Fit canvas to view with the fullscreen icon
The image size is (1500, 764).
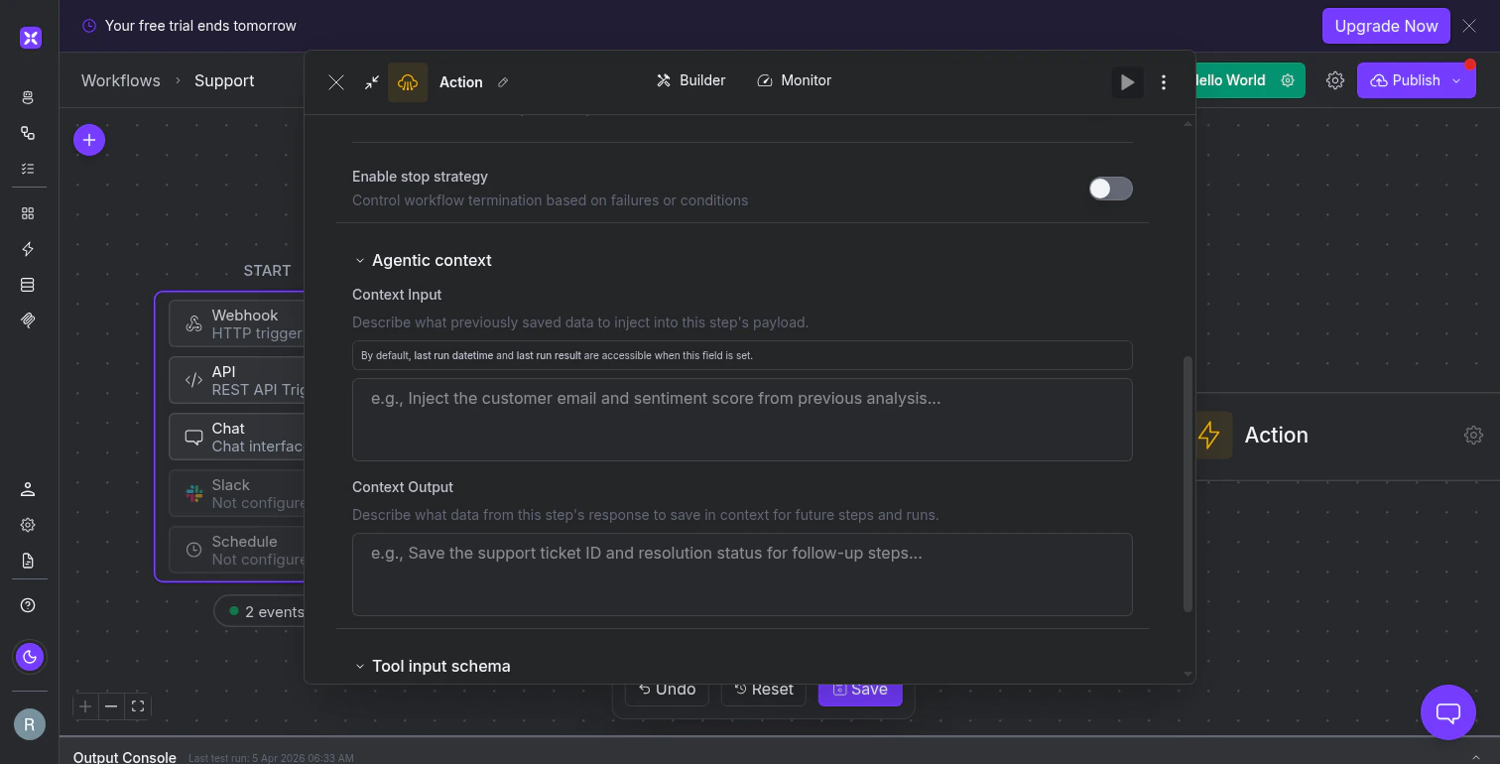point(138,706)
